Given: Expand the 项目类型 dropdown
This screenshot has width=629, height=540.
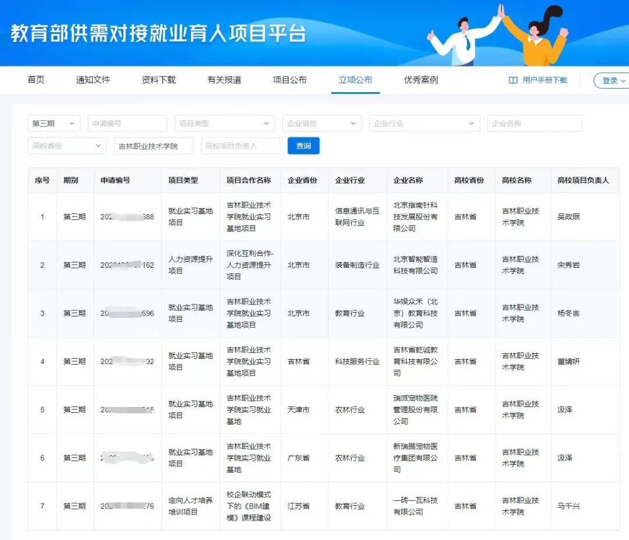Looking at the screenshot, I should pyautogui.click(x=224, y=123).
